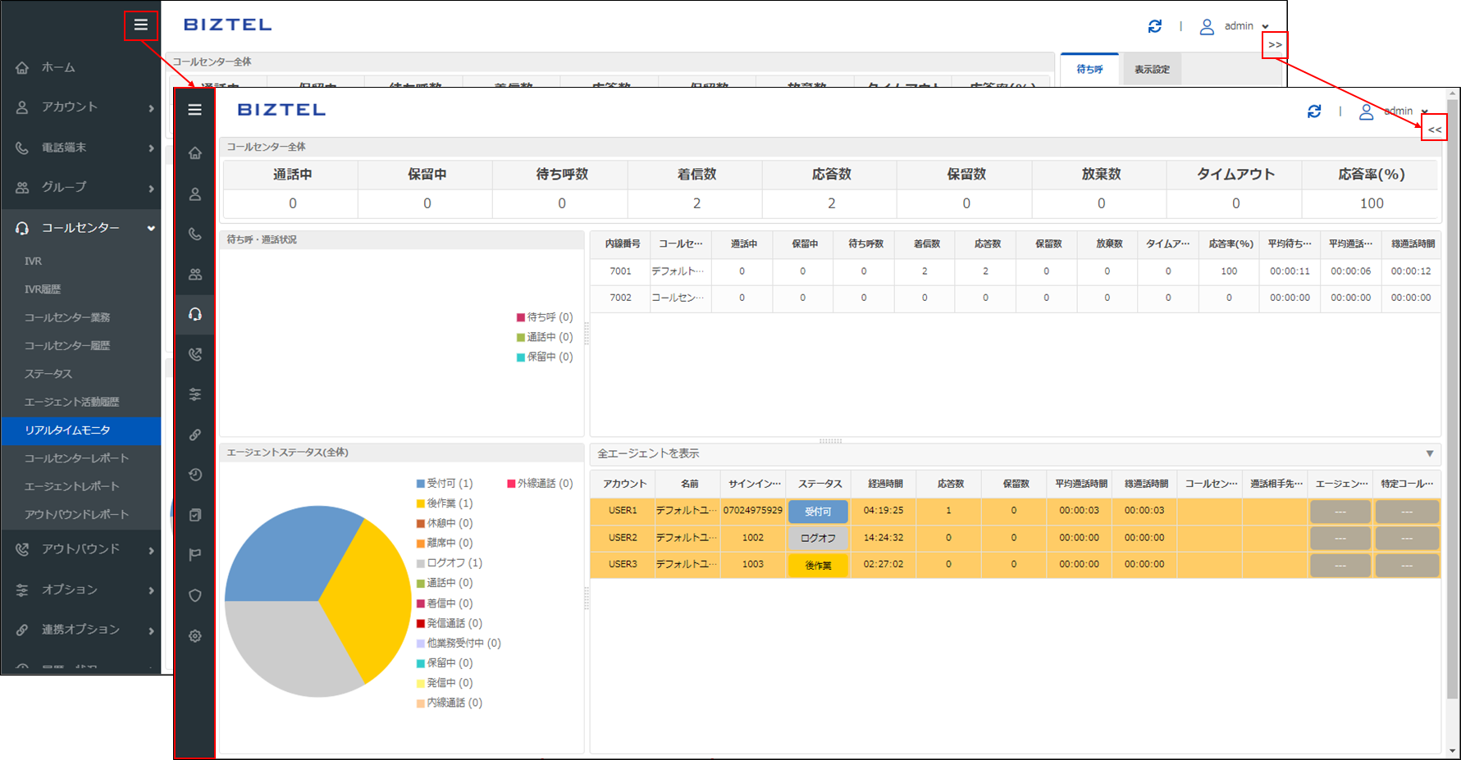Click 後作業 yellow legend swatch
Screen dimensions: 1461x760
click(421, 503)
